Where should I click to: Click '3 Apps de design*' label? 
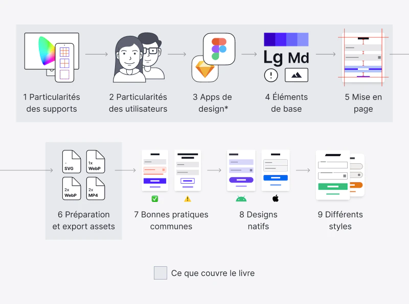point(213,103)
